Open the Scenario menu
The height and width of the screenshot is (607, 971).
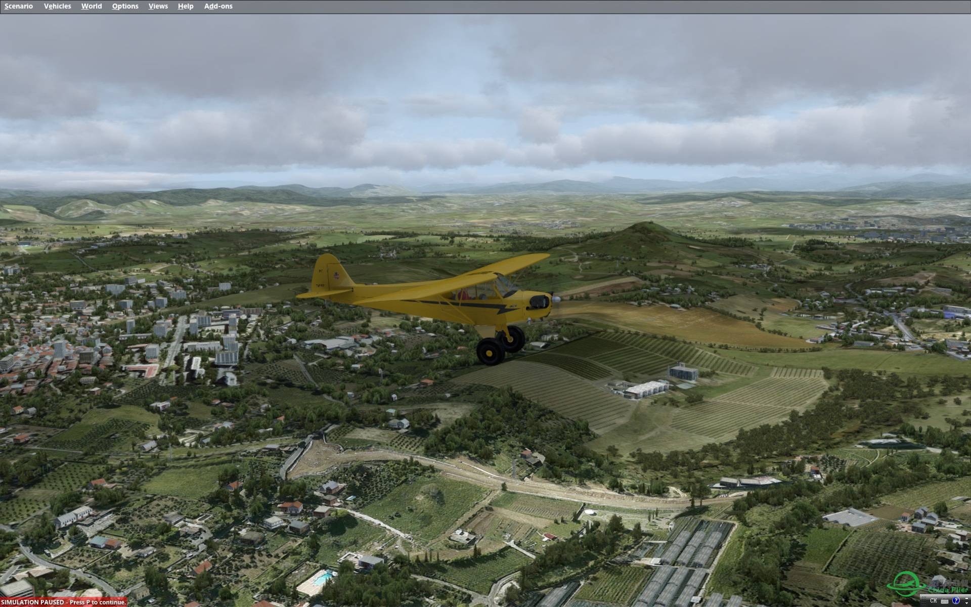pyautogui.click(x=19, y=6)
